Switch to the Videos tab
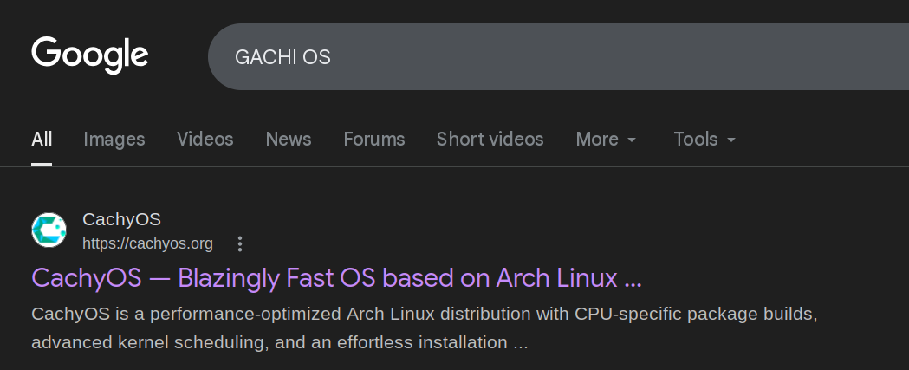Image resolution: width=909 pixels, height=370 pixels. pos(205,140)
